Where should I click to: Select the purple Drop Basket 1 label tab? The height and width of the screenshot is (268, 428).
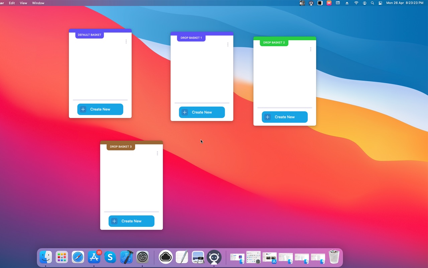pyautogui.click(x=191, y=38)
